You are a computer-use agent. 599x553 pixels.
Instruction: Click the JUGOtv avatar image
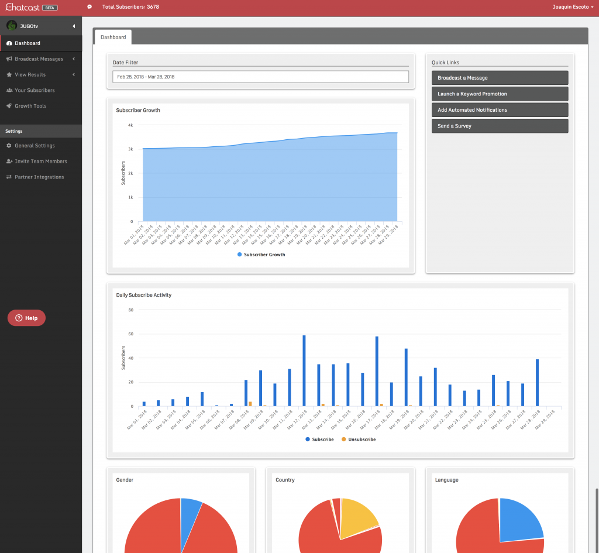pos(11,26)
